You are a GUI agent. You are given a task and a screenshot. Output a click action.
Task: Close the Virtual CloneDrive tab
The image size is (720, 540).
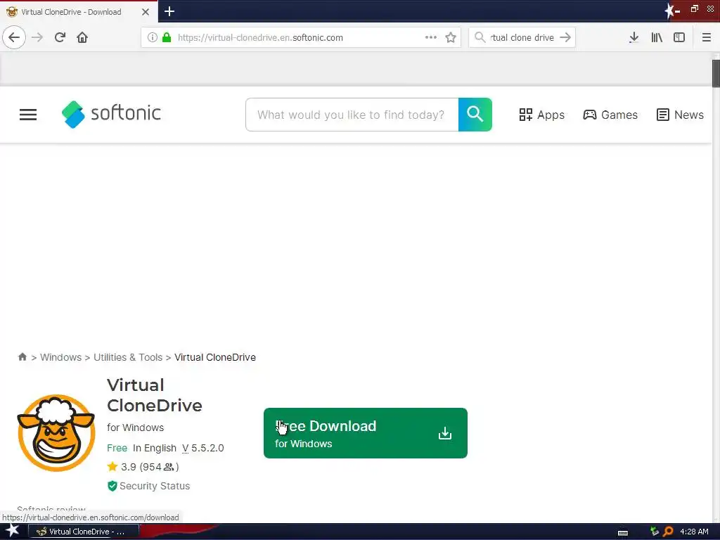[x=146, y=12]
